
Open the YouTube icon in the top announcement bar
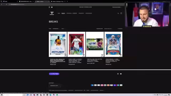click(52, 7)
